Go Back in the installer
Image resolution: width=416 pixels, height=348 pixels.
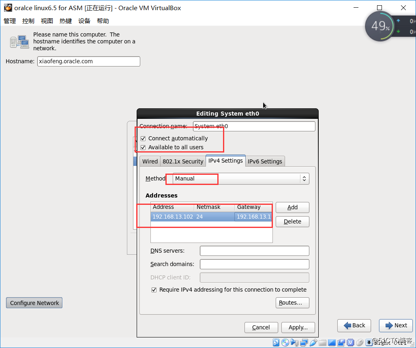click(354, 325)
